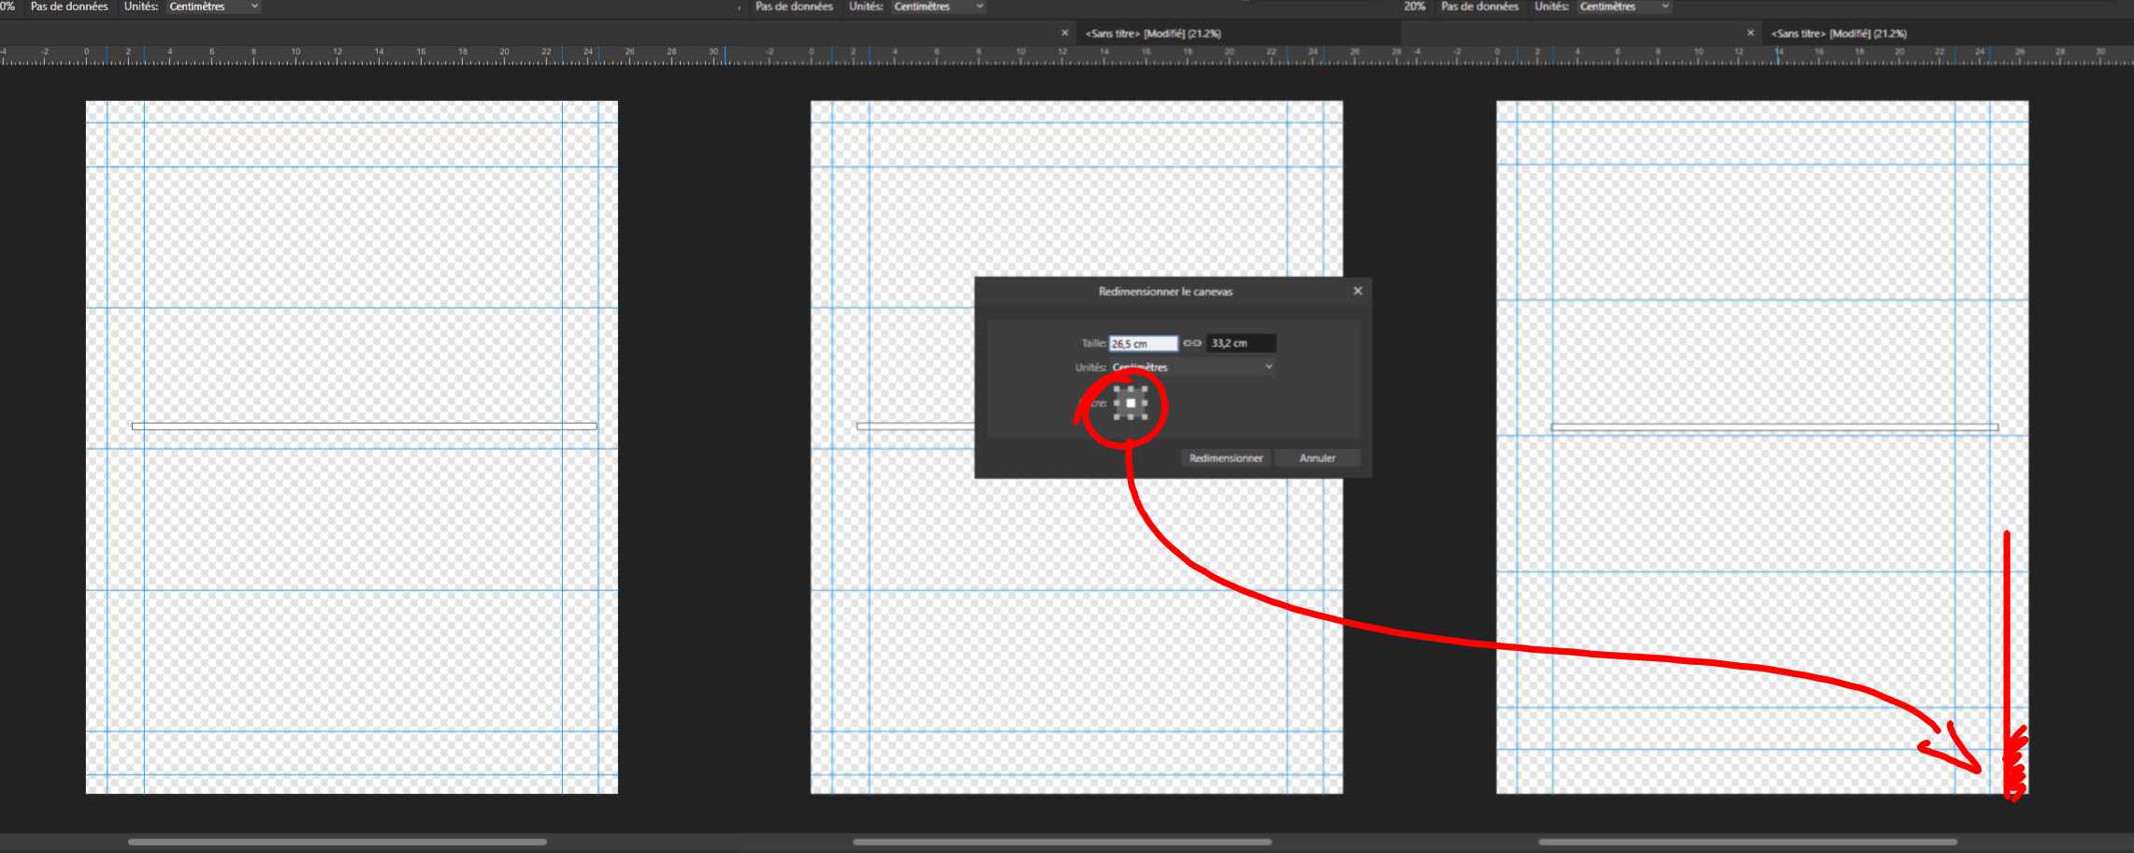Open the Unités Centimètres dropdown in the rightmost view
Screen dimensions: 2134x853
[x=1624, y=7]
